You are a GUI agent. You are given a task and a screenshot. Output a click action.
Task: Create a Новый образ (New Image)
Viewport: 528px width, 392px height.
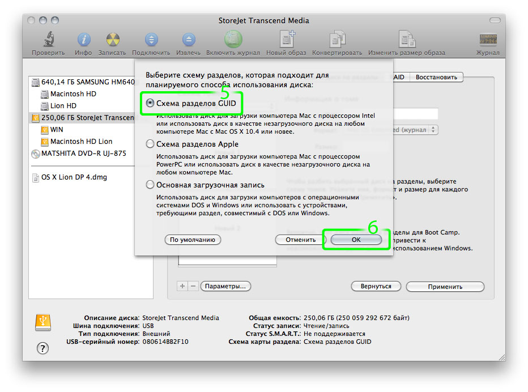[287, 41]
